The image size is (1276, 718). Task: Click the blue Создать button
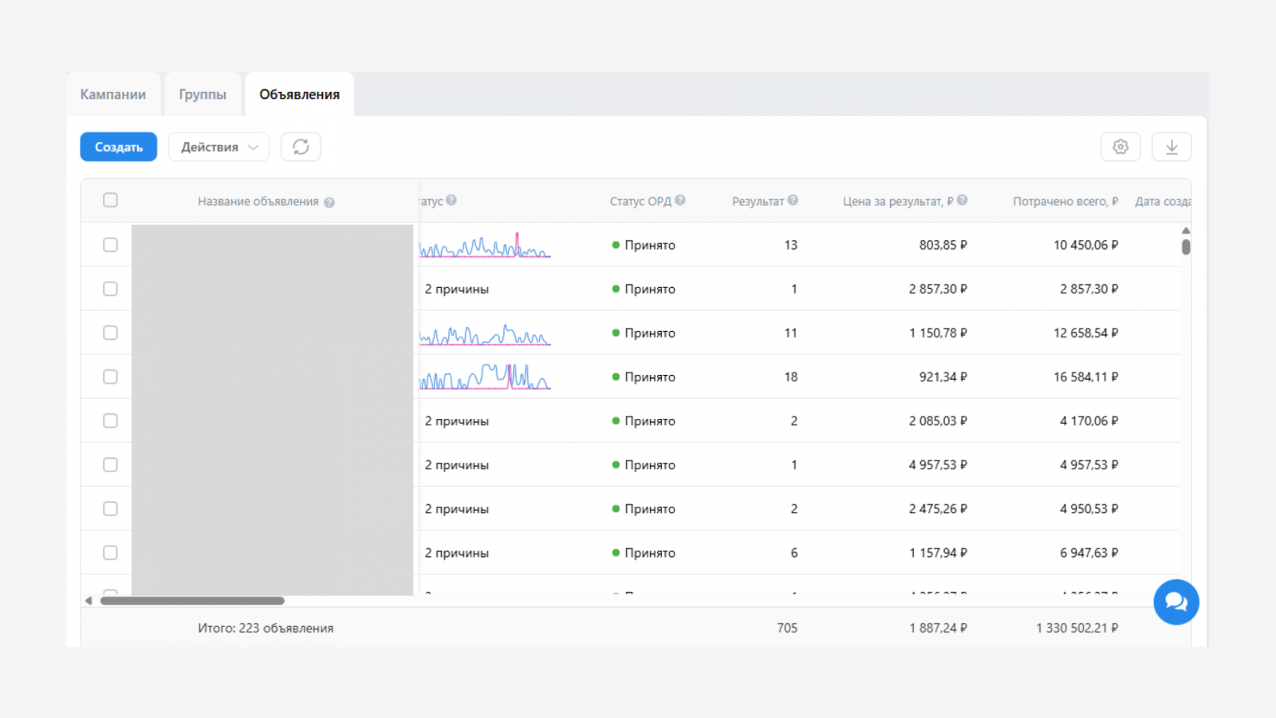119,147
